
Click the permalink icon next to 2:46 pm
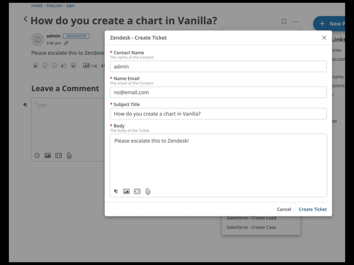[66, 43]
